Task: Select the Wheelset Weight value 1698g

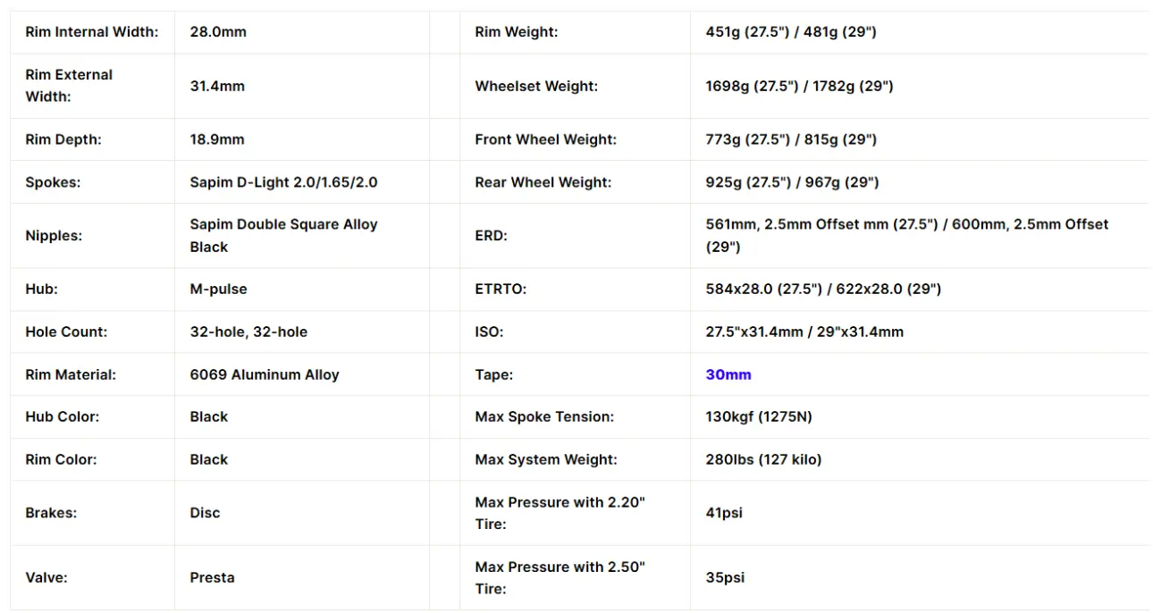Action: click(799, 86)
